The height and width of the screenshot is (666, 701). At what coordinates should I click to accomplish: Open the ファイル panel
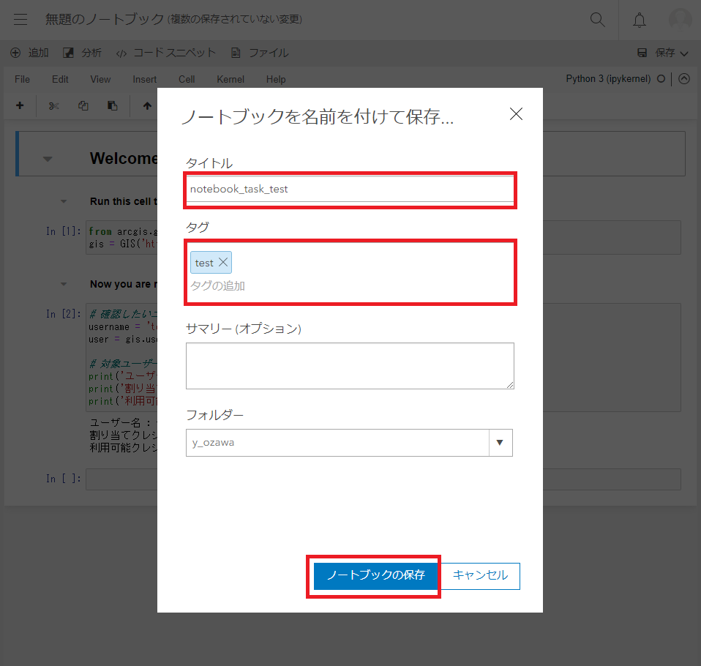click(x=260, y=53)
